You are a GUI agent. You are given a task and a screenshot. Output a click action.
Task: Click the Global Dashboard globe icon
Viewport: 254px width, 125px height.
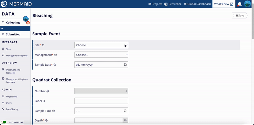[185, 4]
